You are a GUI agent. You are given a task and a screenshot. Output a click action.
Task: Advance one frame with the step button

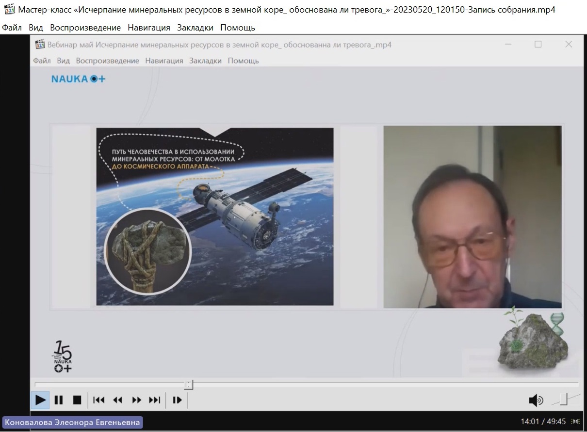[x=178, y=400]
